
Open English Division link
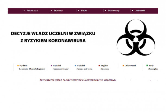click(x=104, y=67)
